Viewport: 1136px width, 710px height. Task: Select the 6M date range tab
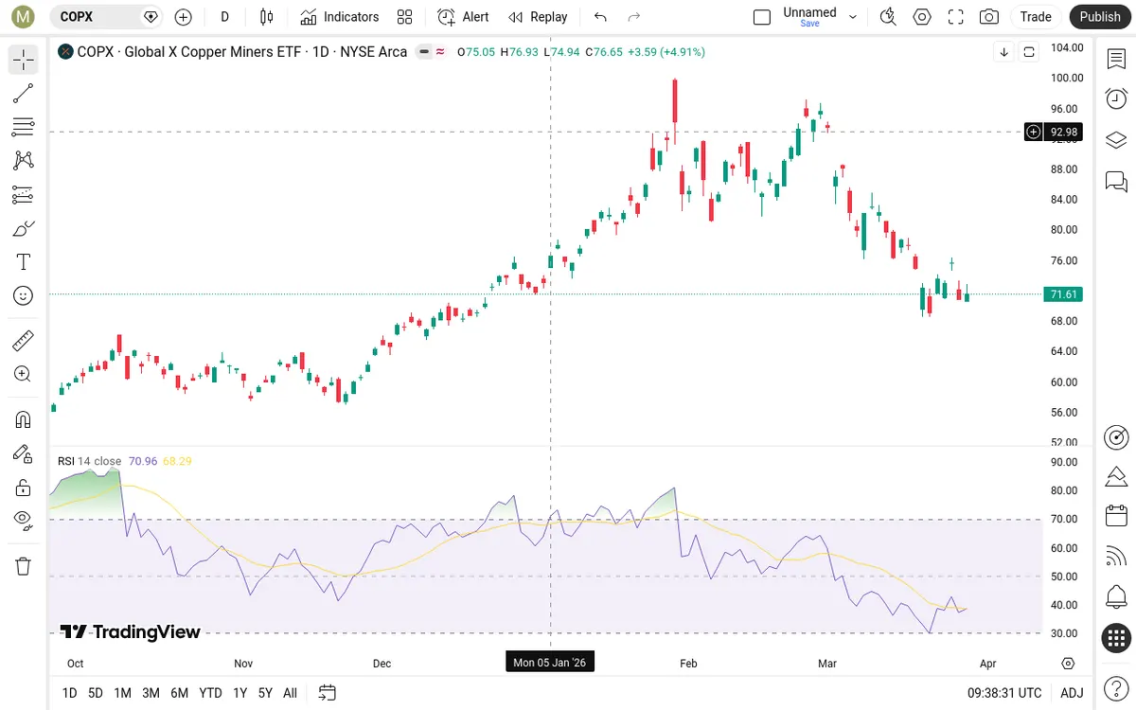[179, 693]
